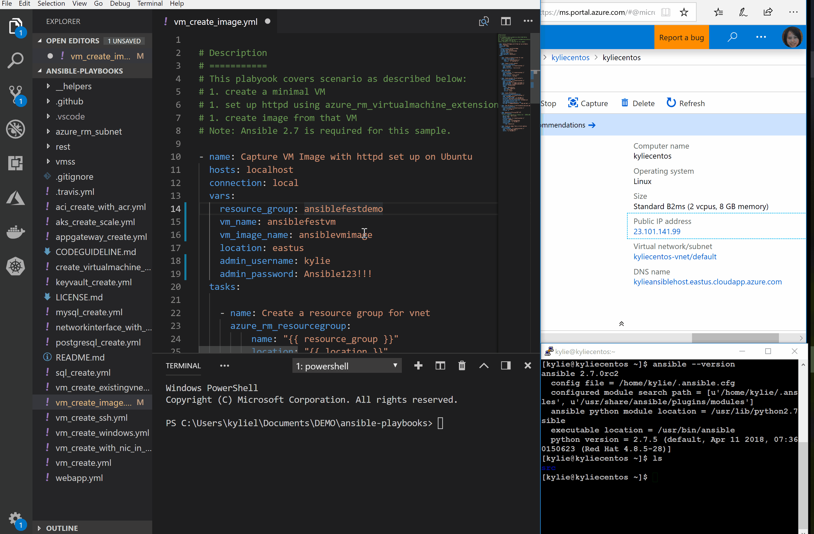Add this page to browser favorites star
The width and height of the screenshot is (814, 534).
(x=684, y=12)
